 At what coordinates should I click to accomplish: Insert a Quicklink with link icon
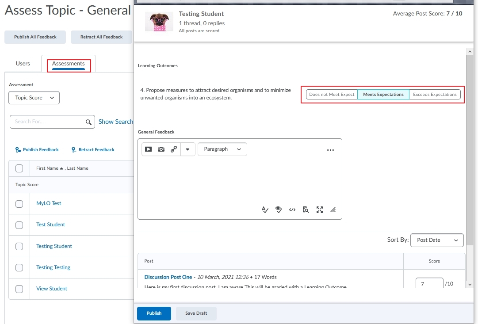tap(174, 149)
